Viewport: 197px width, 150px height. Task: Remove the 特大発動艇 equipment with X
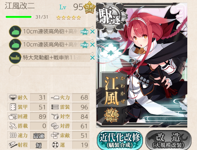click(x=93, y=58)
